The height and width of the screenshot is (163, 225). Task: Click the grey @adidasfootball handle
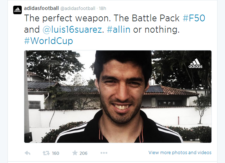click(x=78, y=9)
